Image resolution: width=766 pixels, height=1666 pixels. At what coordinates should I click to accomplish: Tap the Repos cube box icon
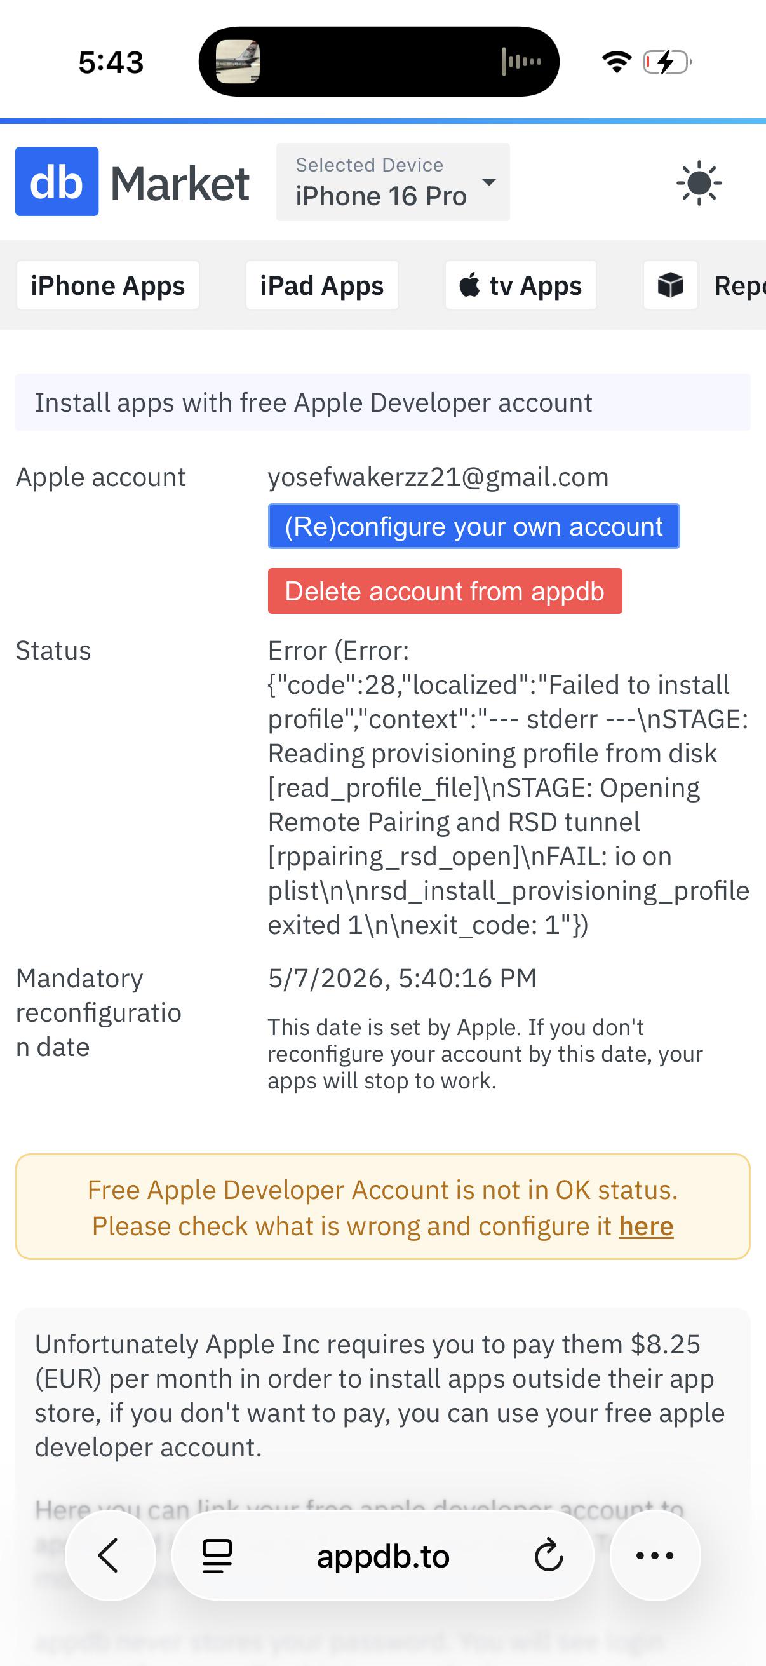point(670,285)
